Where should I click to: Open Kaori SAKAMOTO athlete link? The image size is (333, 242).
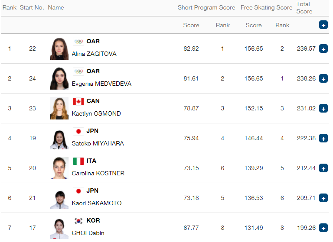coord(97,203)
